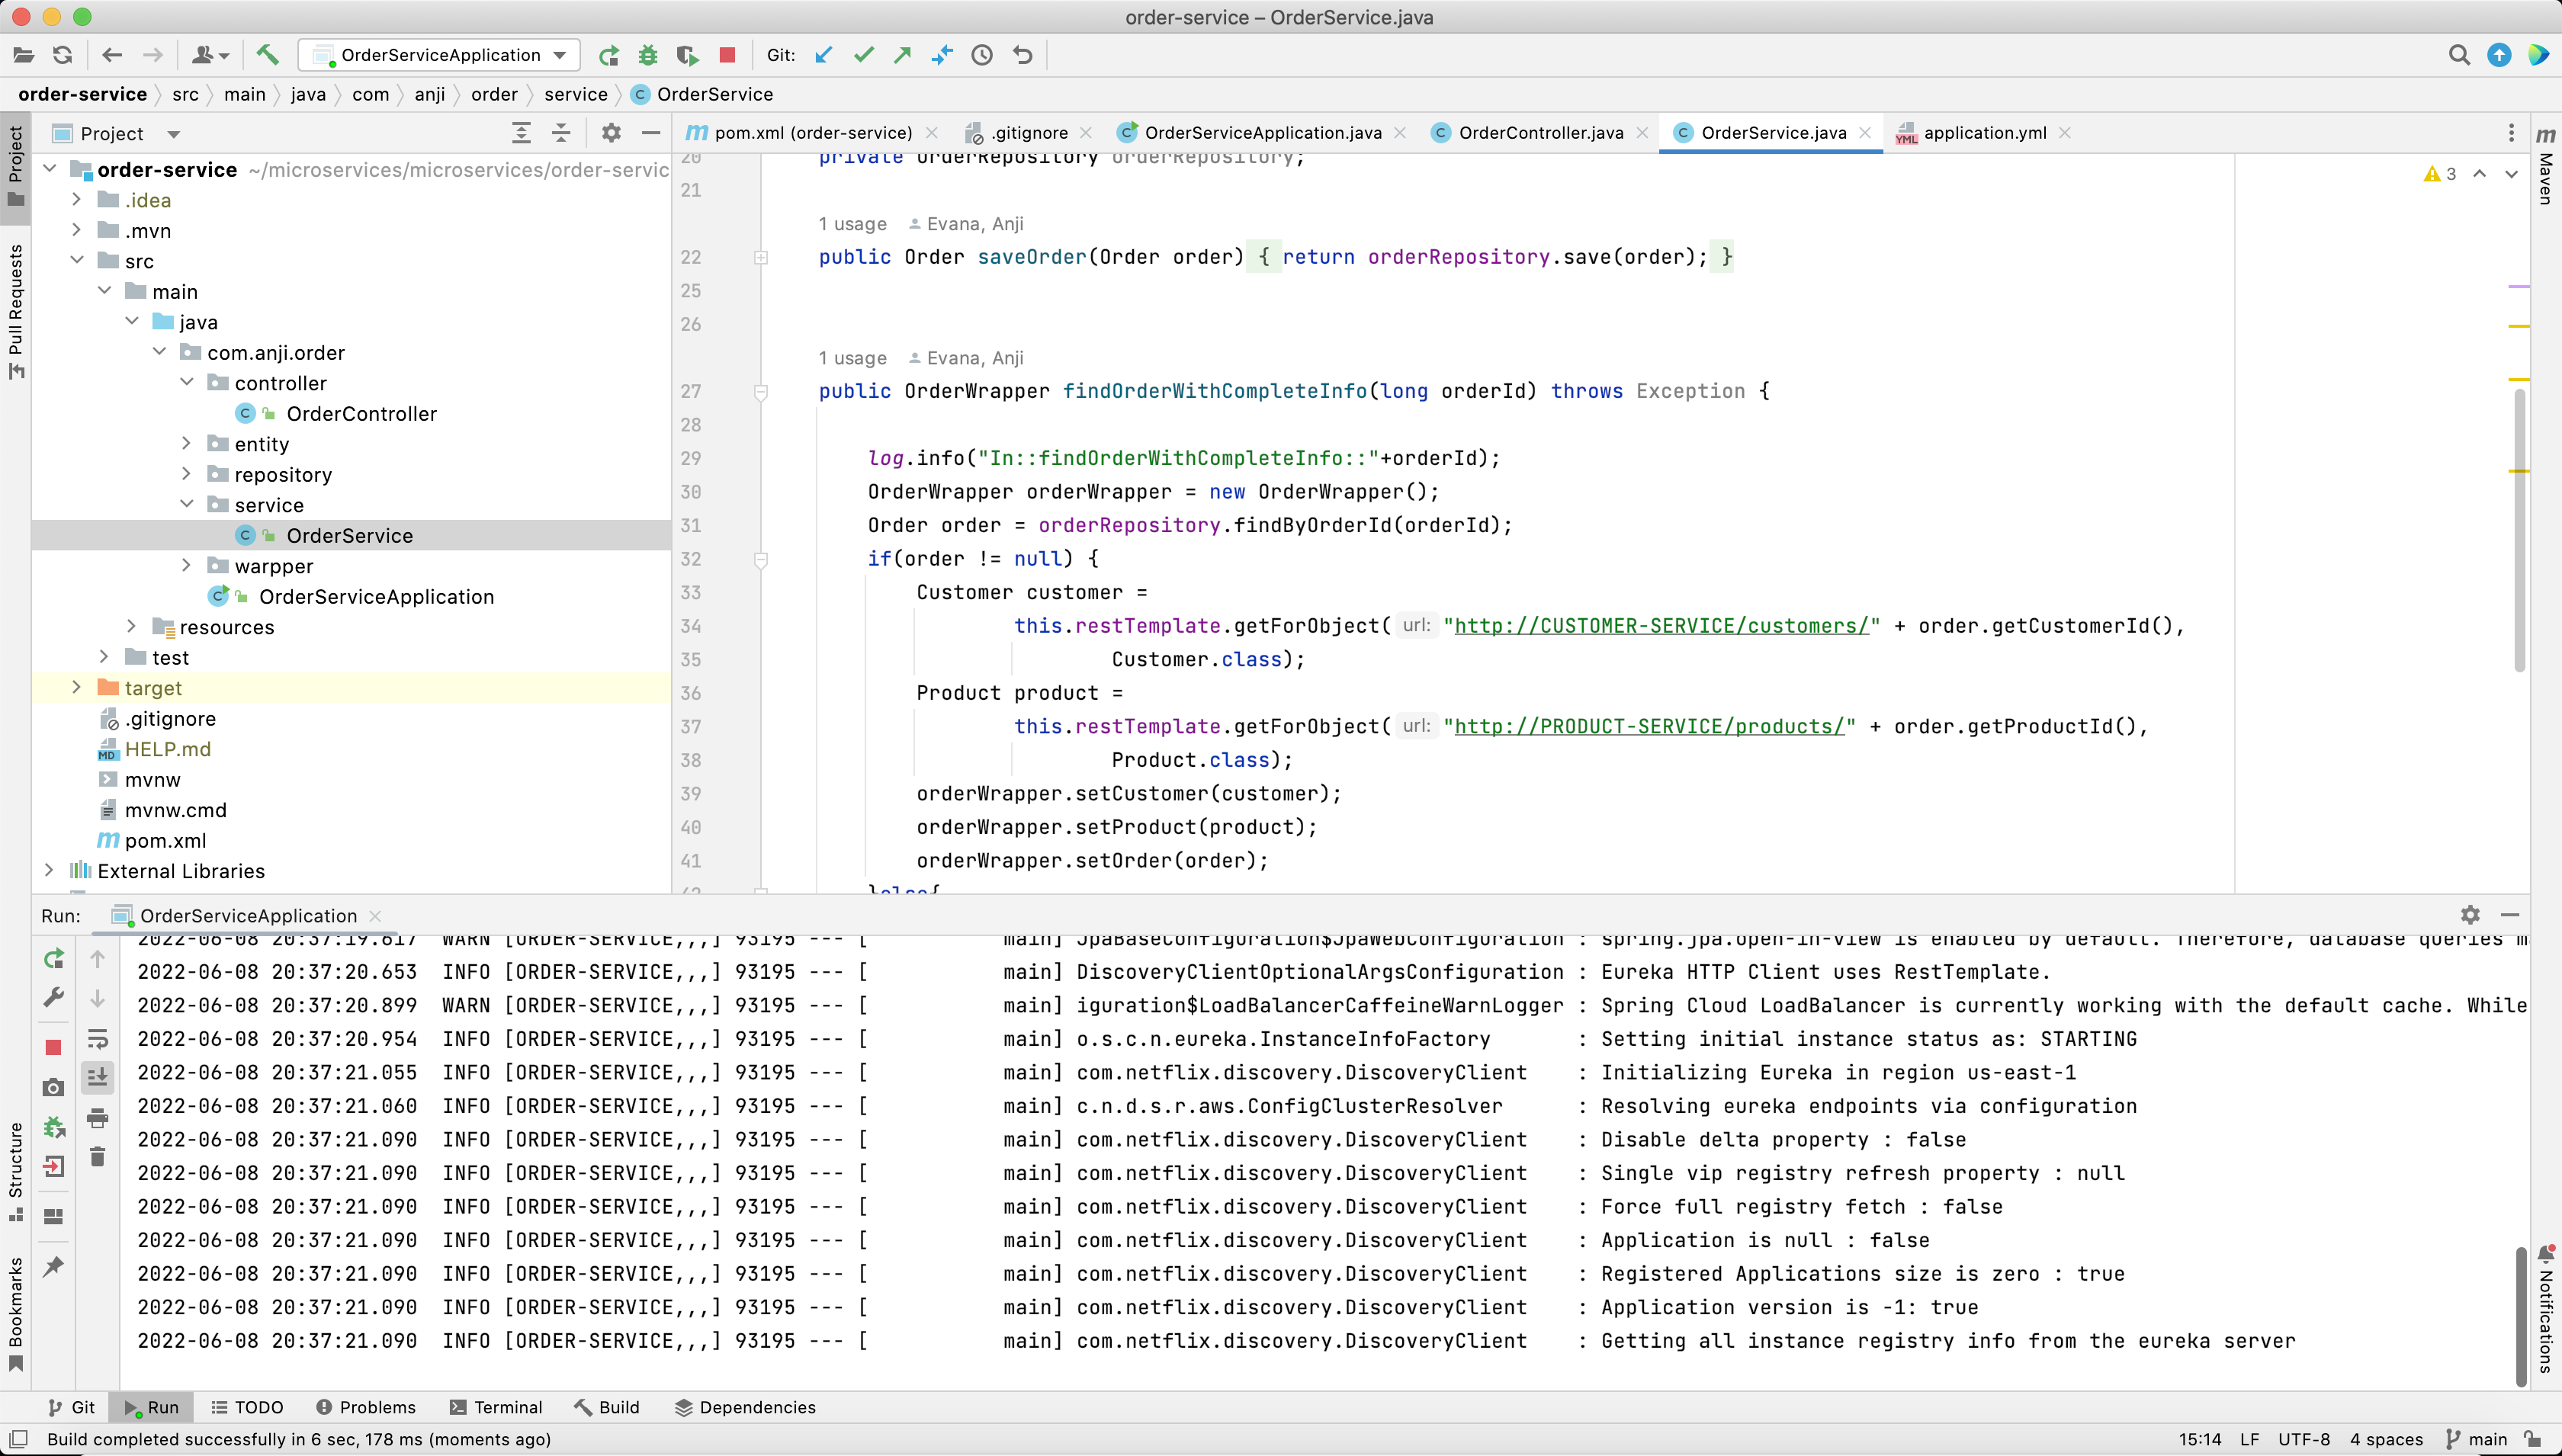Print the console output

point(98,1117)
